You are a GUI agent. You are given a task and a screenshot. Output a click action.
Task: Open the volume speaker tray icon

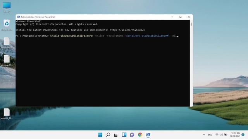[x=221, y=135]
